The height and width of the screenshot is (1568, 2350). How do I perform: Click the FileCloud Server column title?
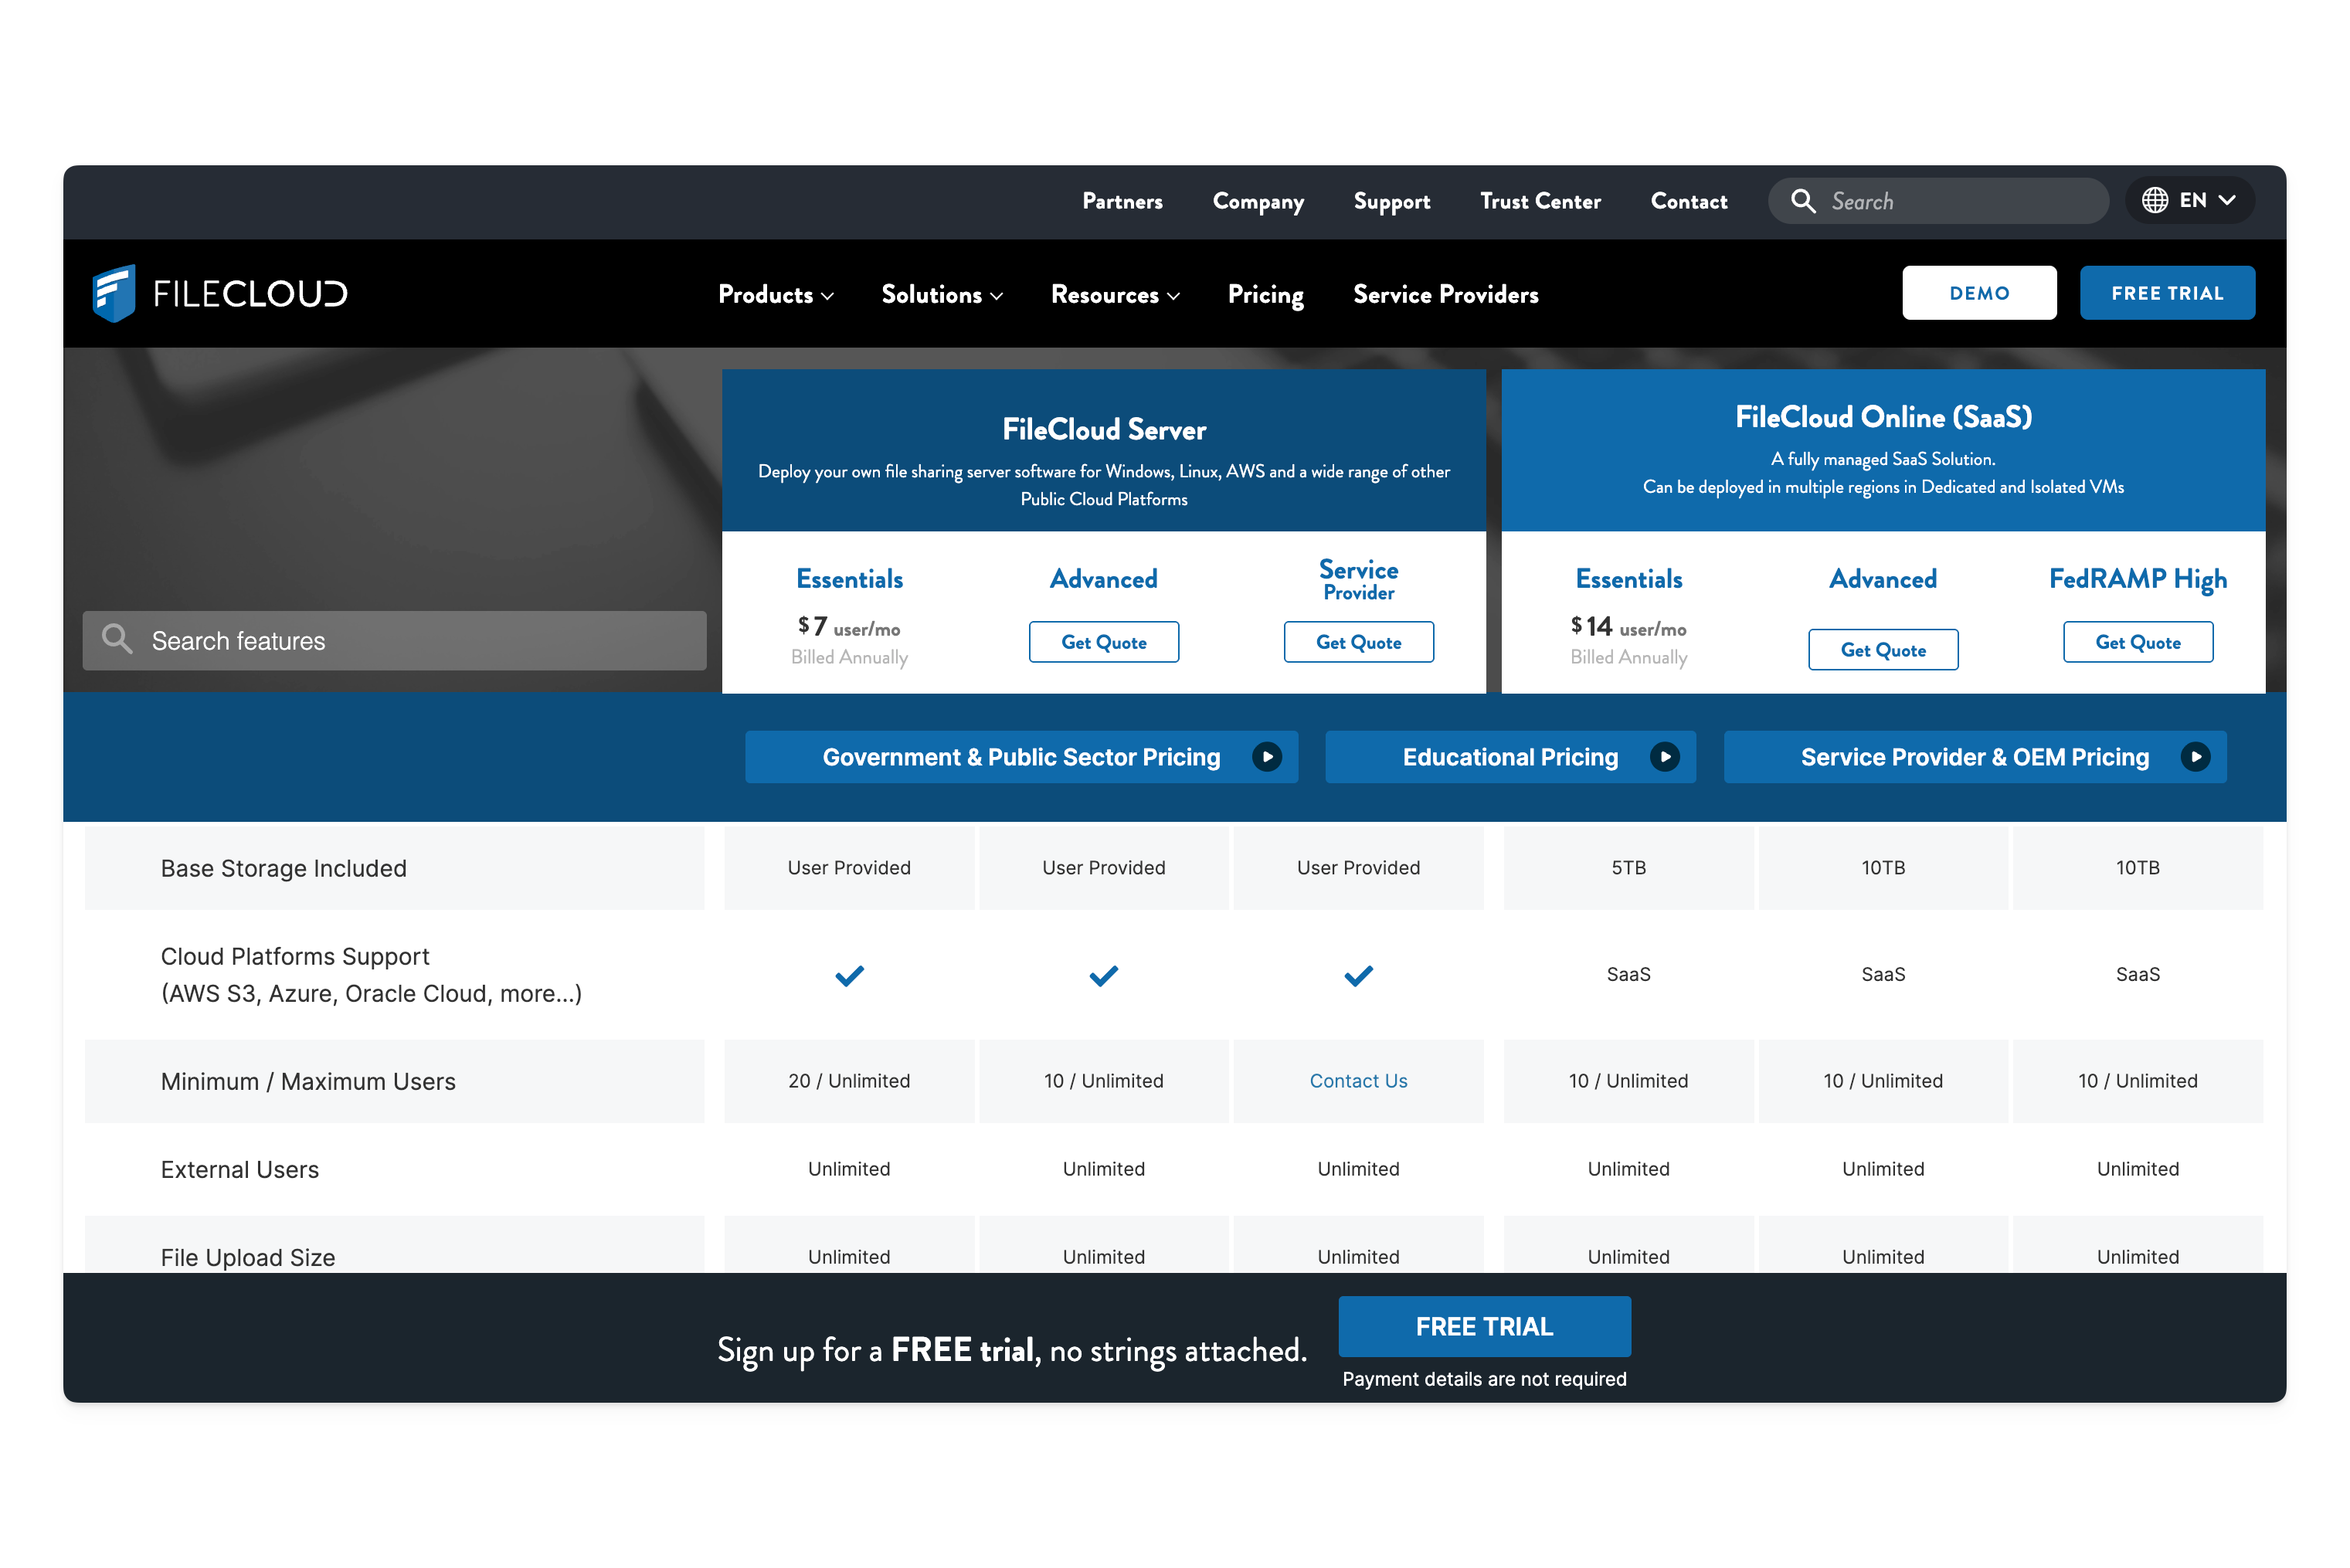(x=1103, y=430)
